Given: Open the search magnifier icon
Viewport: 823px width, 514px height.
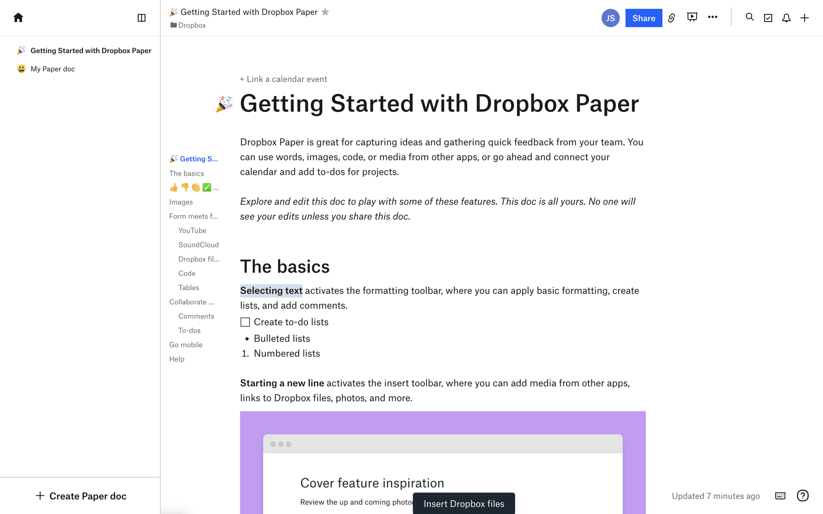Looking at the screenshot, I should click(749, 17).
